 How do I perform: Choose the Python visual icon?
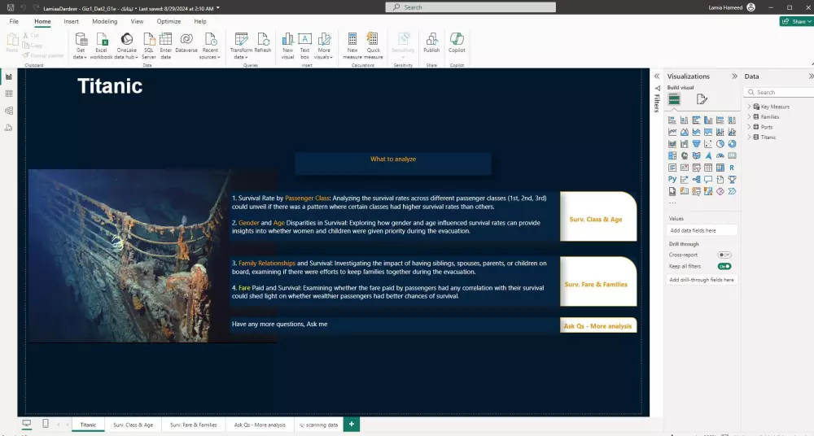click(672, 180)
